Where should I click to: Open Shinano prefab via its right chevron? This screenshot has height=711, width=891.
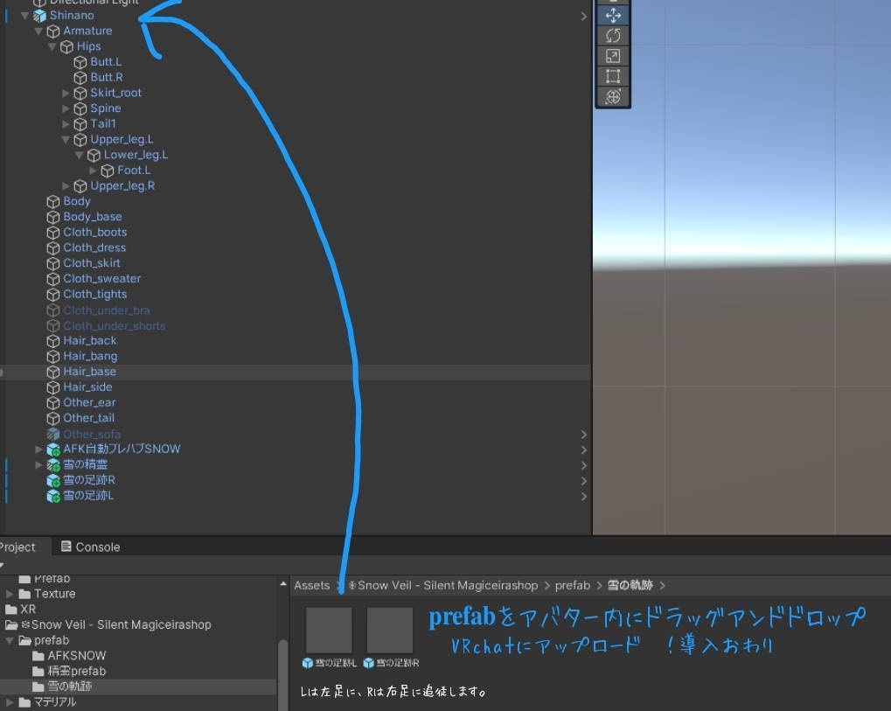coord(583,17)
